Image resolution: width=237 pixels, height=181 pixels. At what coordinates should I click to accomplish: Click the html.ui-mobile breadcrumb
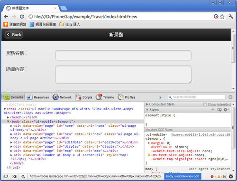(x=95, y=176)
